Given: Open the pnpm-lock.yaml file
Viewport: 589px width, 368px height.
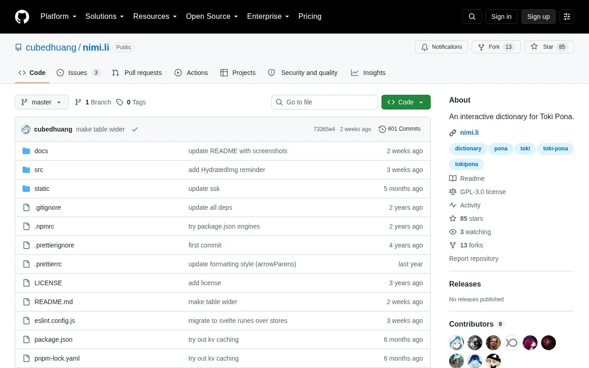Looking at the screenshot, I should point(57,358).
